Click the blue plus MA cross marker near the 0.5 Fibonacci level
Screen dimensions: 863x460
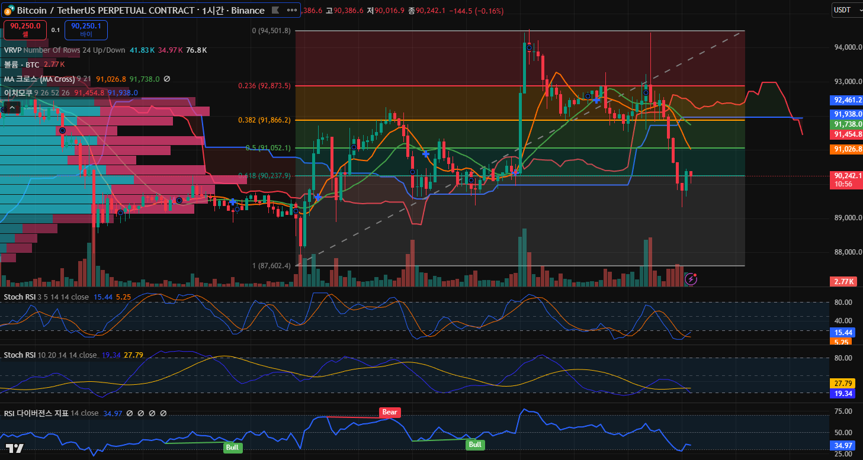pyautogui.click(x=426, y=153)
